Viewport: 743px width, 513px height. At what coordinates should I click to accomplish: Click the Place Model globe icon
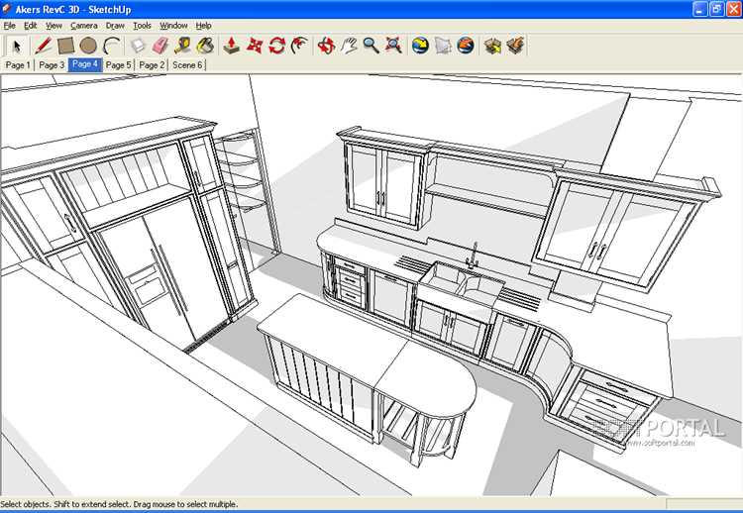(466, 46)
